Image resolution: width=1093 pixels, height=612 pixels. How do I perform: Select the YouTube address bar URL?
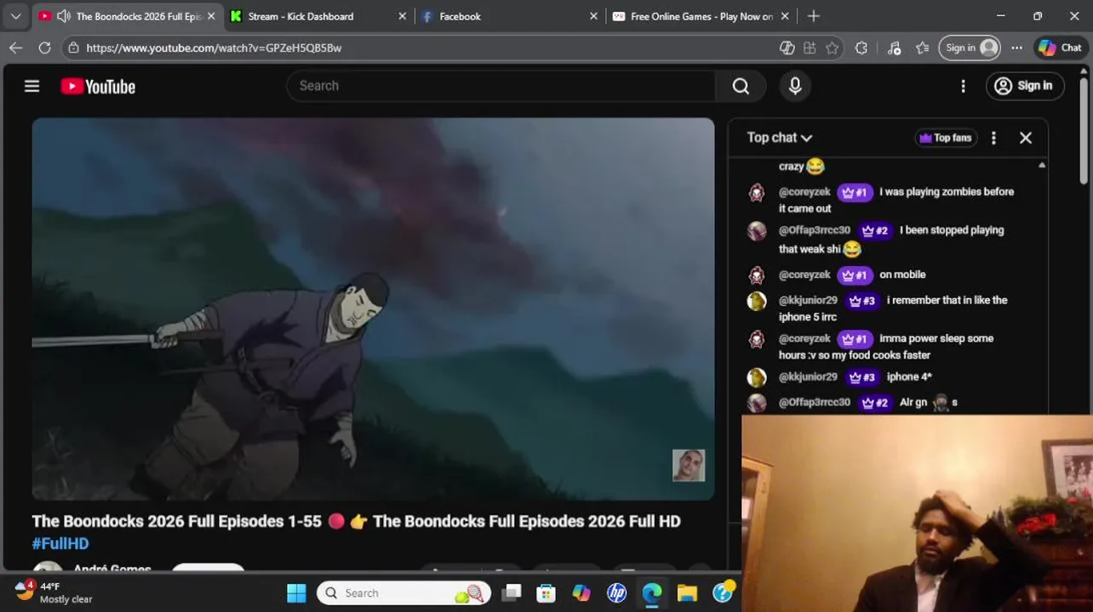point(214,48)
